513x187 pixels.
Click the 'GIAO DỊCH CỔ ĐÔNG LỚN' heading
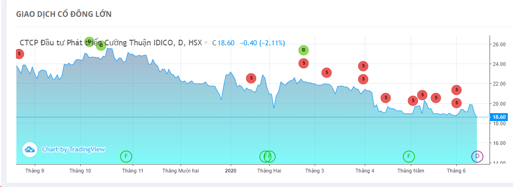pyautogui.click(x=64, y=14)
